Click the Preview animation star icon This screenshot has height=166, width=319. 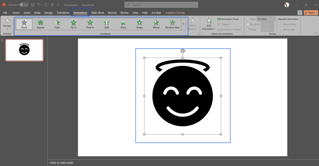(x=7, y=21)
